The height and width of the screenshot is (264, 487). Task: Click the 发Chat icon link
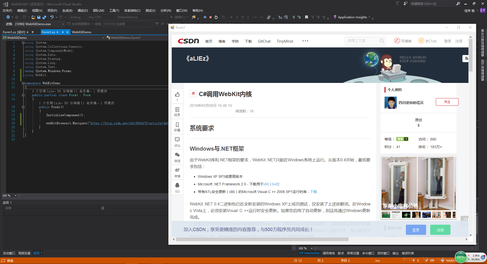click(x=428, y=41)
